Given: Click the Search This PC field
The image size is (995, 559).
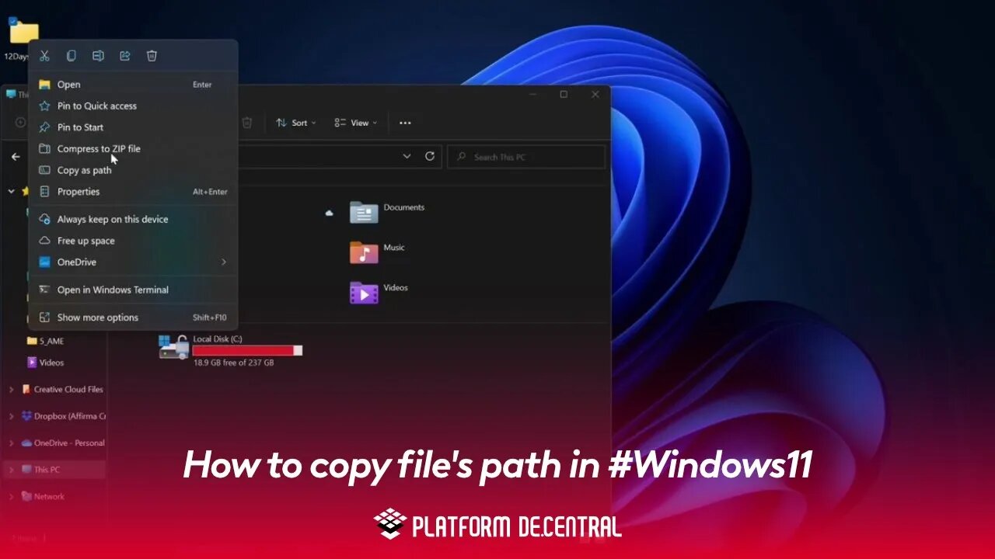Looking at the screenshot, I should (x=526, y=157).
